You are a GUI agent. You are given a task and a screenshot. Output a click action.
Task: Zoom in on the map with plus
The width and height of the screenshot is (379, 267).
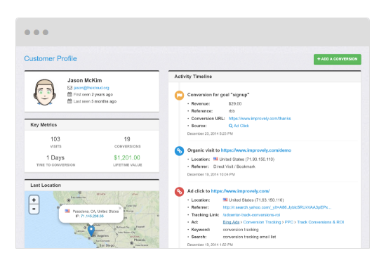pyautogui.click(x=34, y=200)
